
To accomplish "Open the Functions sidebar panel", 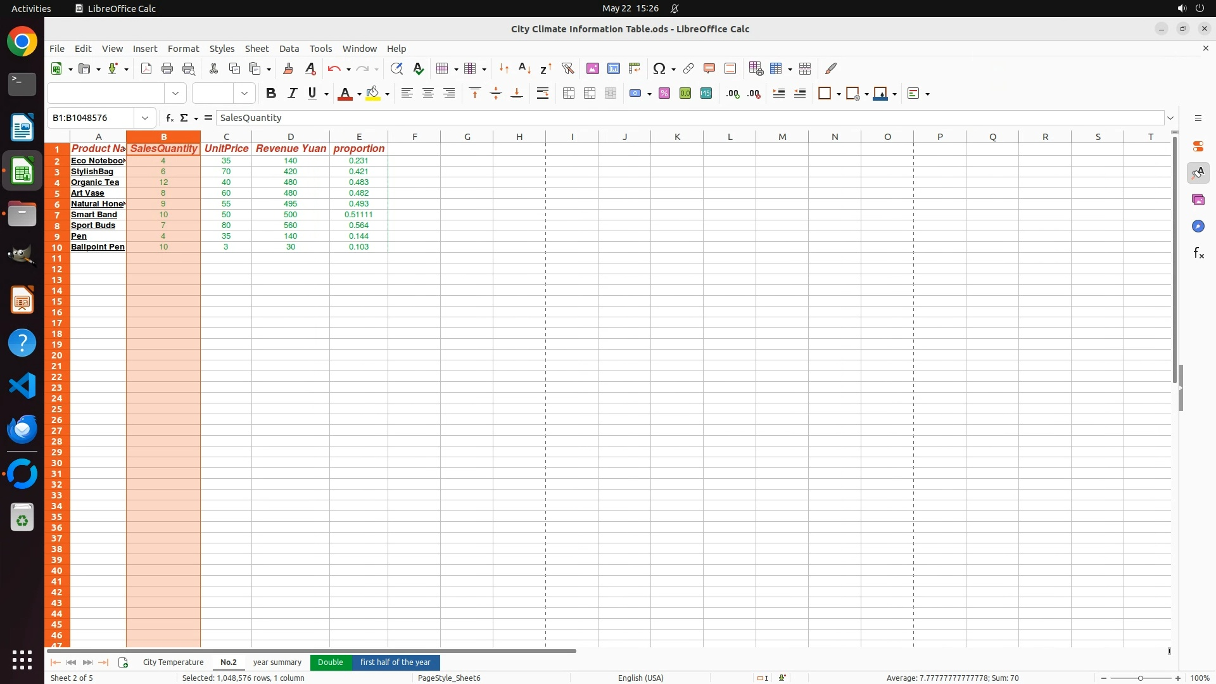I will 1198,253.
